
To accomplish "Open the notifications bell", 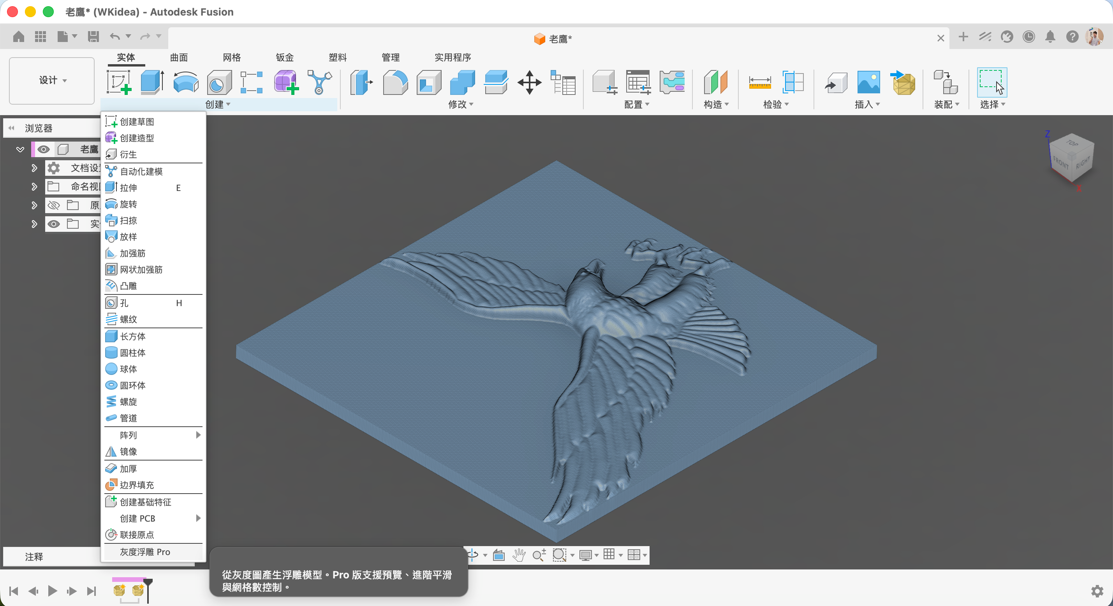I will [1050, 37].
